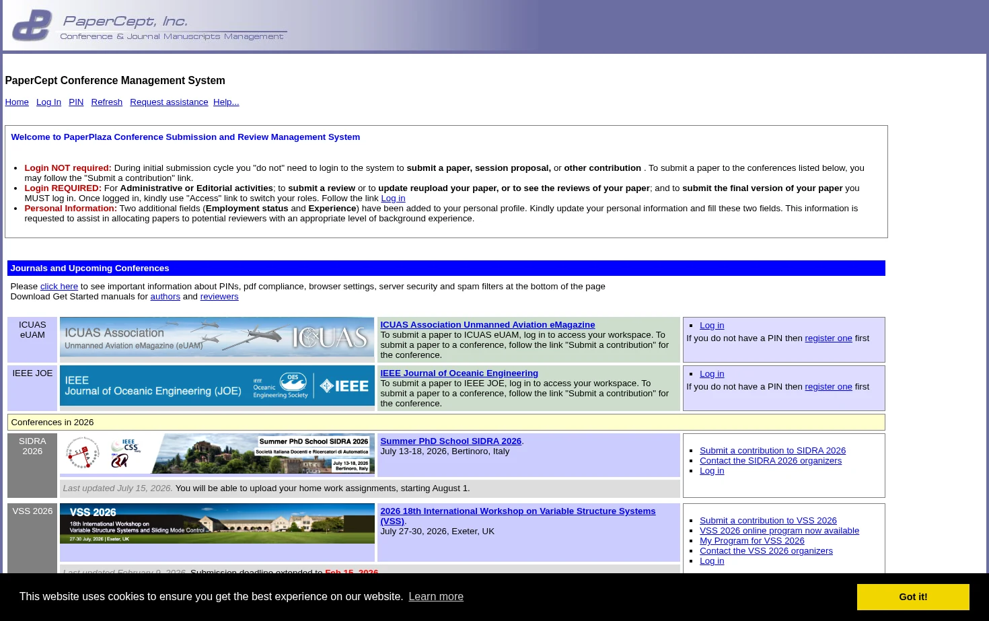Screen dimensions: 989x621
Task: Open the VSS 2026 workshop banner image
Action: tap(217, 523)
